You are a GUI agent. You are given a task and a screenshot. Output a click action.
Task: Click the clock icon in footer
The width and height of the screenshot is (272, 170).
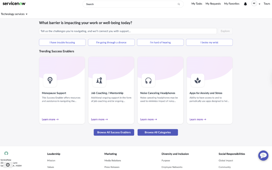point(8,165)
